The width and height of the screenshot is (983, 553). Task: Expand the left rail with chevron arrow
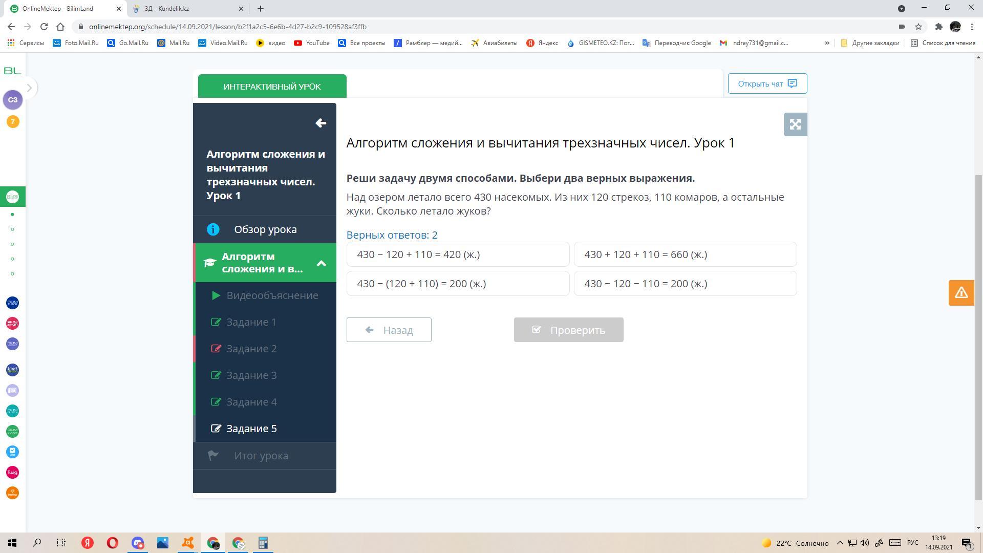tap(29, 88)
